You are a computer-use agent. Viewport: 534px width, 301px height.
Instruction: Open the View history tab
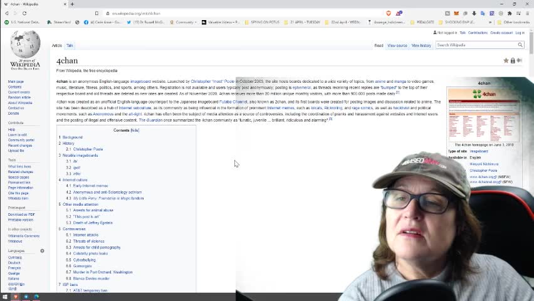(x=421, y=45)
